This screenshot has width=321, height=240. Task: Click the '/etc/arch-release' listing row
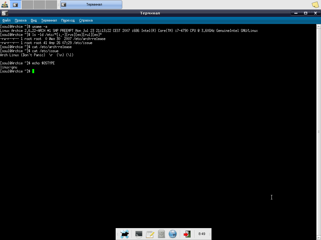click(x=53, y=39)
